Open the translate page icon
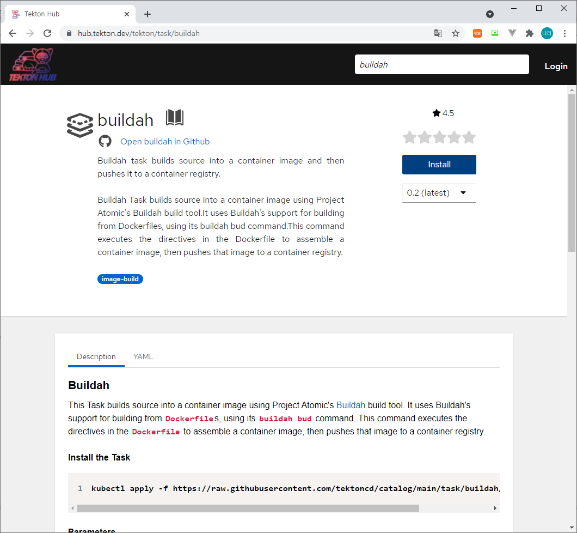 [438, 33]
